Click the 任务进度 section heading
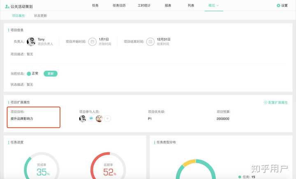Screen dimensions: 296x179 click(x=17, y=142)
